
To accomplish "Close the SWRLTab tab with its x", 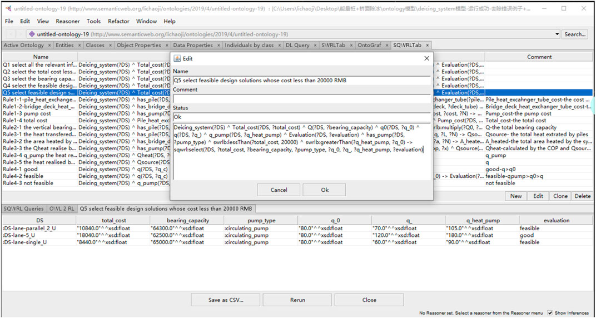I will coord(351,45).
